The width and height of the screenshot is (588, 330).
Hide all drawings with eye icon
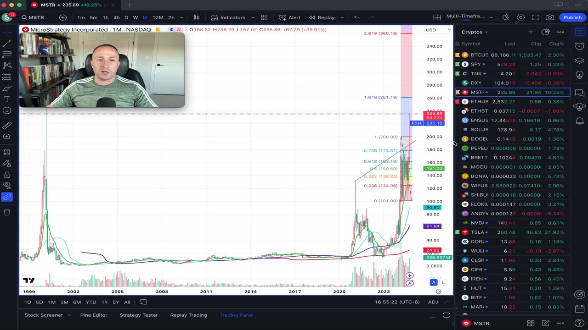pyautogui.click(x=7, y=186)
